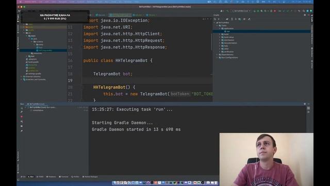Open Run panel settings gear
Screen dimensions: 330x186
tap(305, 104)
